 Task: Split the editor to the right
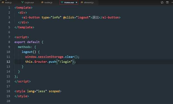[x=167, y=2]
